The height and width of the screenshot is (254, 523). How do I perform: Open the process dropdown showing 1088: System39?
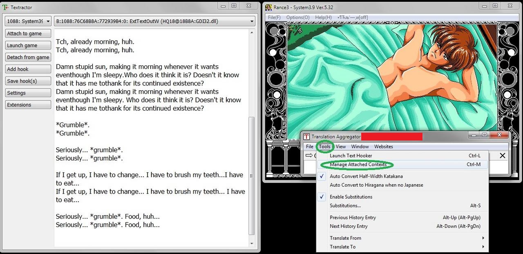tap(28, 21)
